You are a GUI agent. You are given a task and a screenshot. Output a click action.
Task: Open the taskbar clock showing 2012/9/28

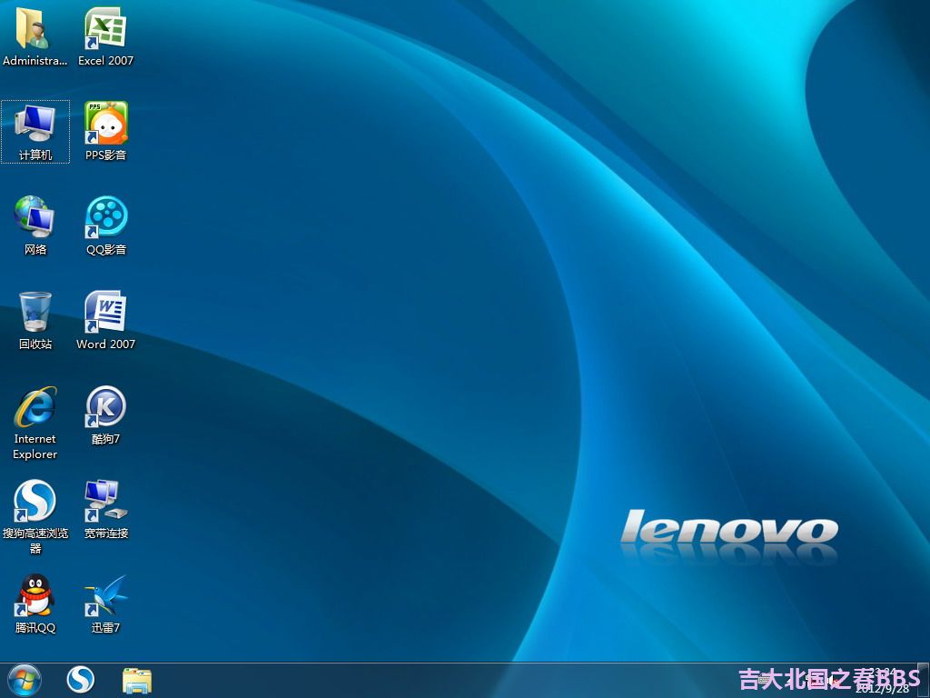pyautogui.click(x=884, y=680)
